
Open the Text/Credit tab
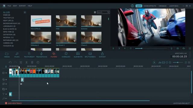[29, 55]
